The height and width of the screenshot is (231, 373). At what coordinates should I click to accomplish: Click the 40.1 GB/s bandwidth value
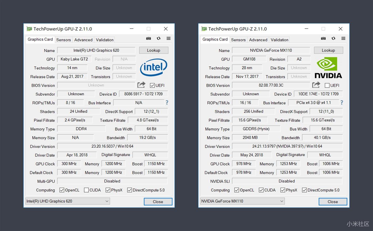(x=322, y=138)
